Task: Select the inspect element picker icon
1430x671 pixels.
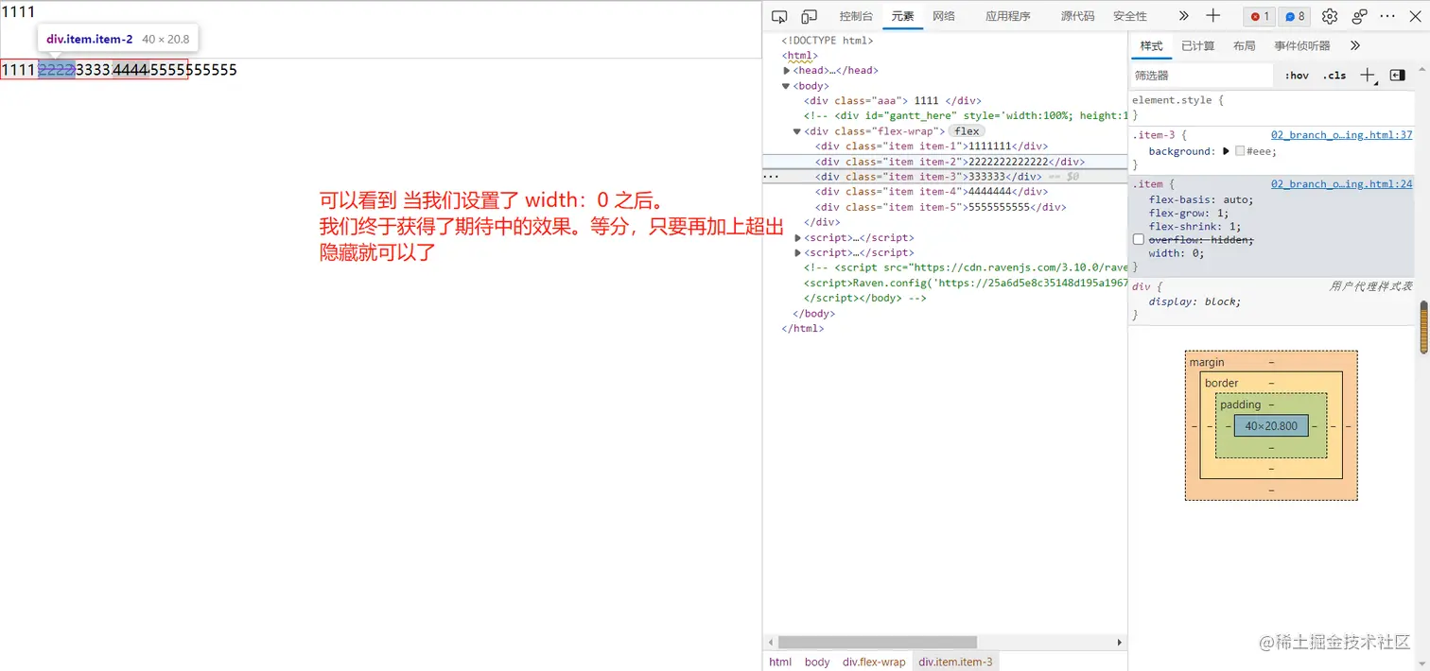Action: [780, 16]
